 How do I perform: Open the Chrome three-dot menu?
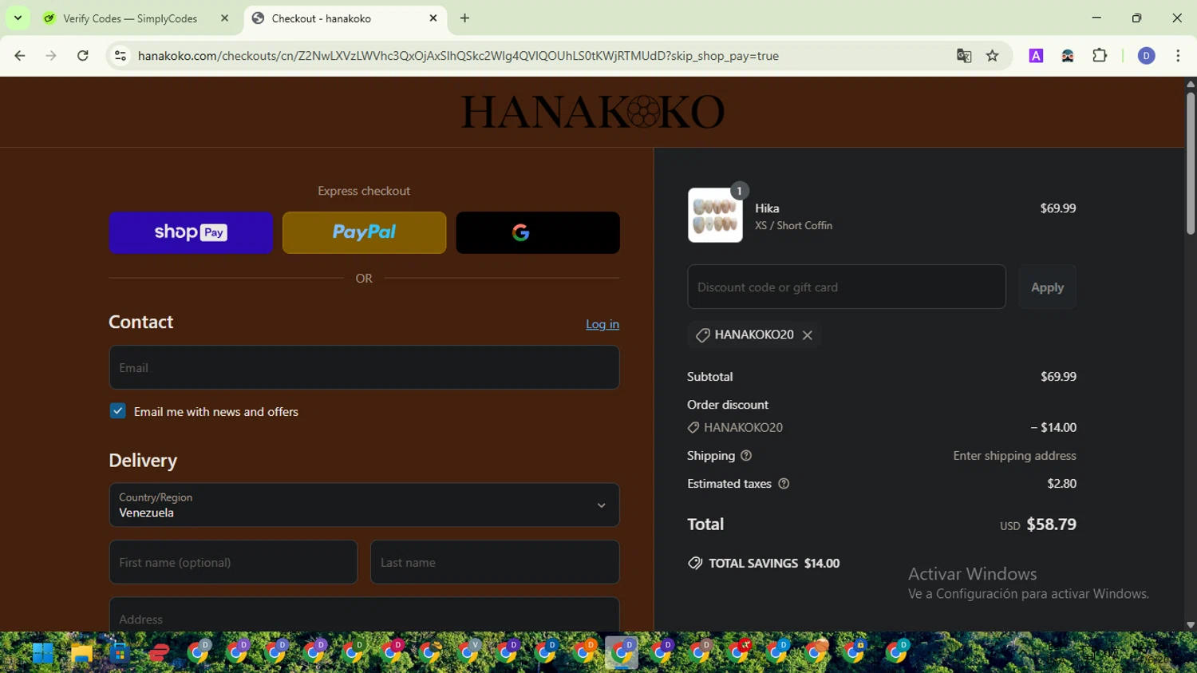point(1178,56)
